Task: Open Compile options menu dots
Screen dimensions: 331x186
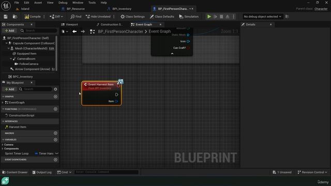Action: 44,17
